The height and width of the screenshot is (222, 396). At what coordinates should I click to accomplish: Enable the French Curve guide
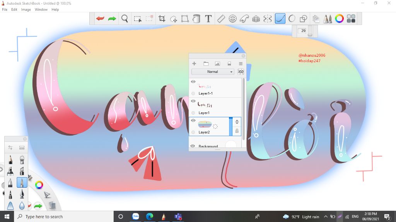(244, 19)
